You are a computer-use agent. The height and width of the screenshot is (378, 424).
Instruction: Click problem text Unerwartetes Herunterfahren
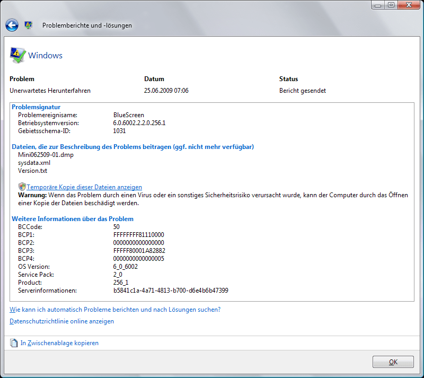tap(50, 91)
